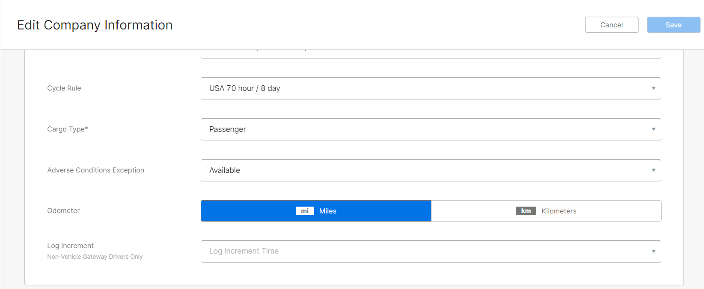Screen dimensions: 704x289
Task: Click the 'Cargo Type*' field label
Action: (x=68, y=129)
